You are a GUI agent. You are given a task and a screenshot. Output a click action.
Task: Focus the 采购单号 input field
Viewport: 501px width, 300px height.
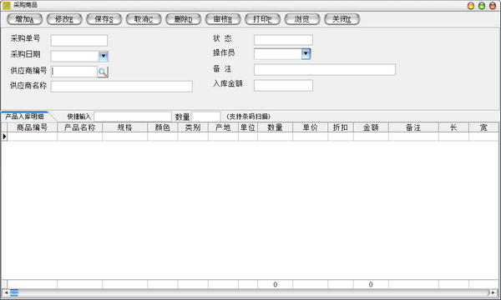79,41
